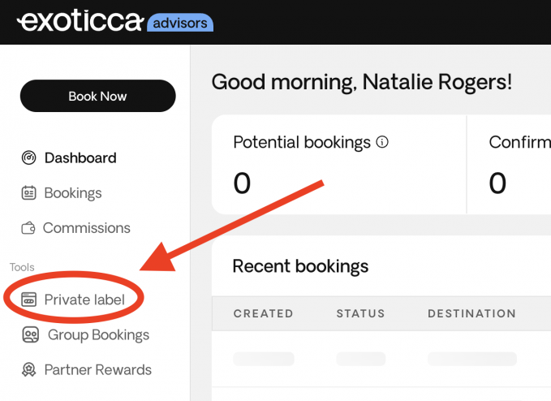
Task: Sort by the STATUS column header
Action: 360,313
